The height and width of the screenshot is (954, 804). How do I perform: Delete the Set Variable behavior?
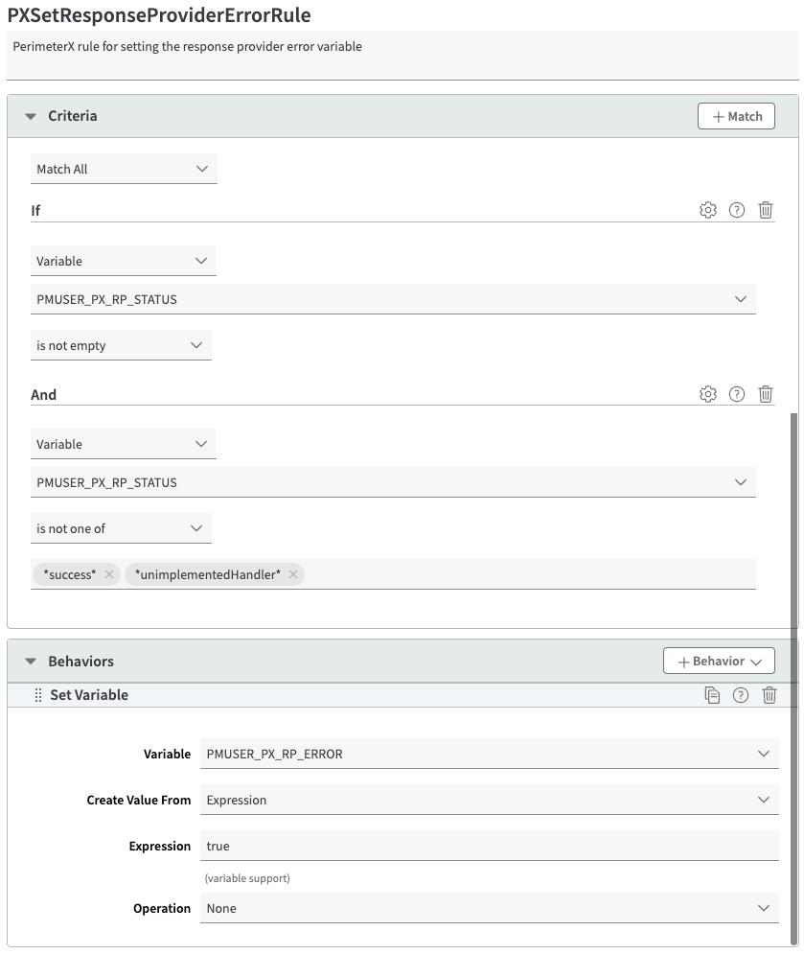coord(769,695)
